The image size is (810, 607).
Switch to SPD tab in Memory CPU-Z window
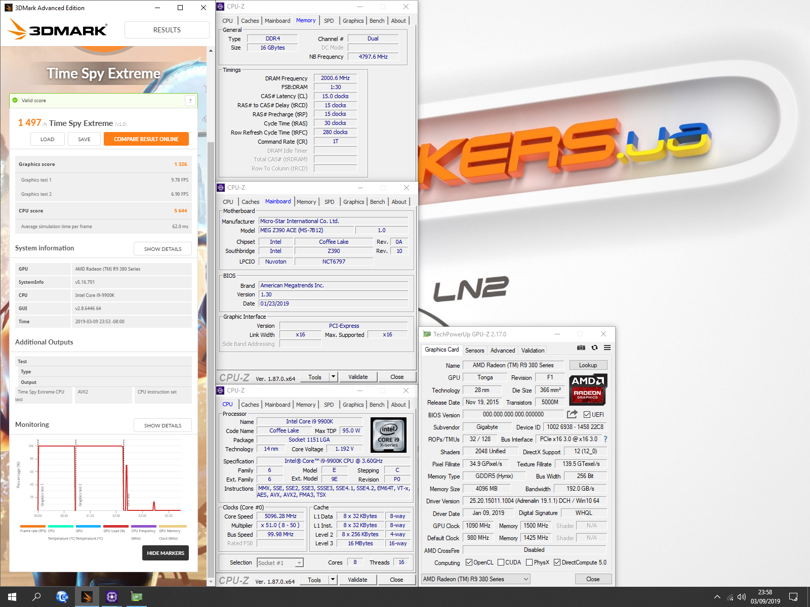pos(329,21)
